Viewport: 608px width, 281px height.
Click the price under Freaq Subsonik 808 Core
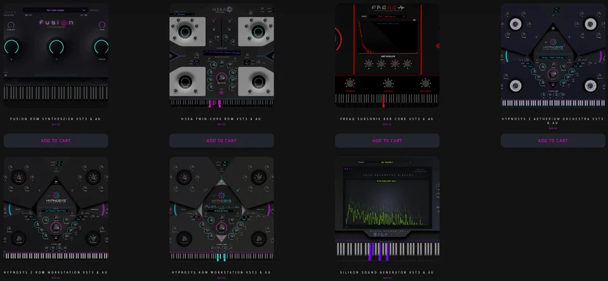coord(387,125)
